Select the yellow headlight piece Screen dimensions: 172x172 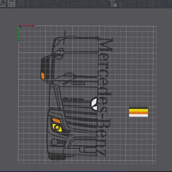(57, 128)
